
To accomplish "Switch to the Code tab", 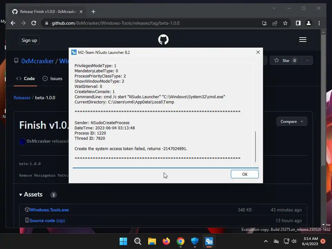I will [25, 78].
